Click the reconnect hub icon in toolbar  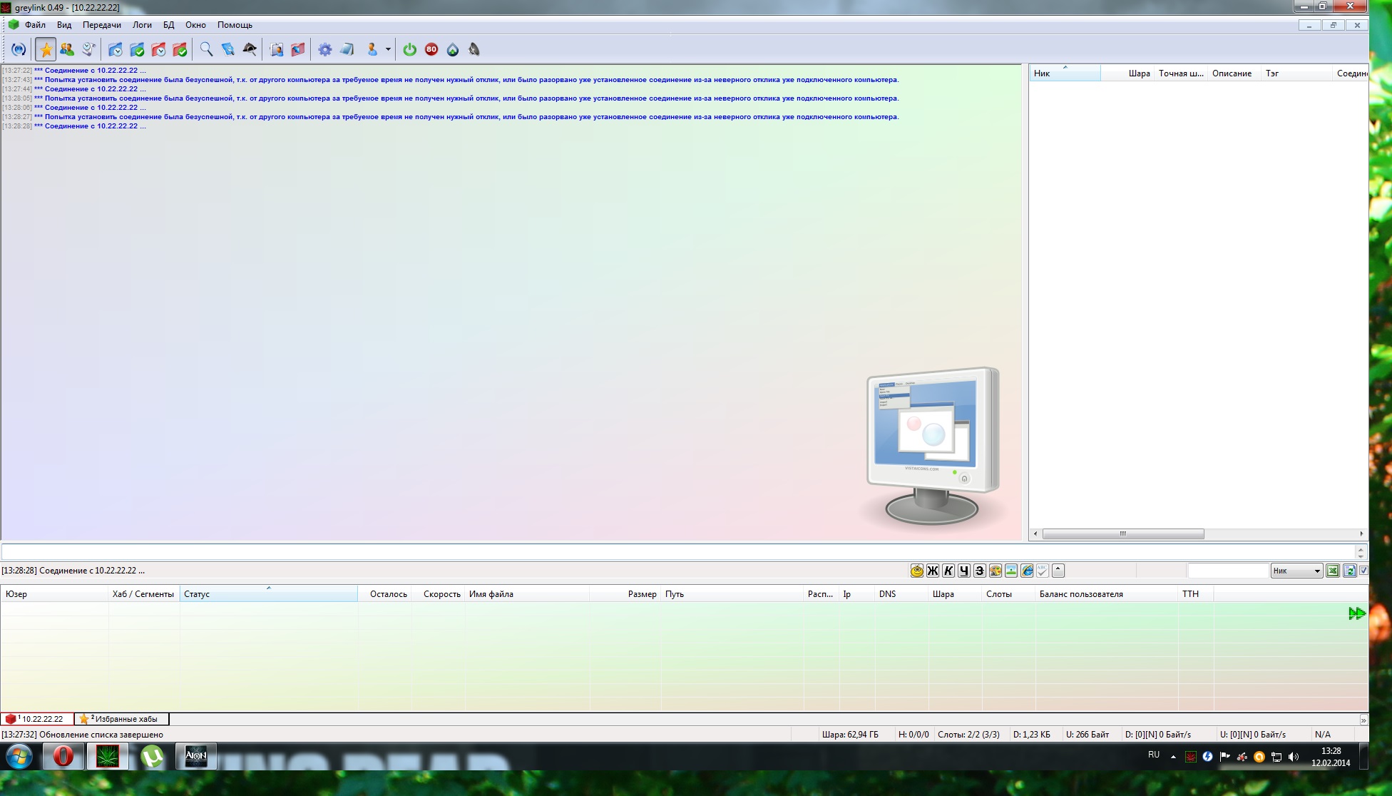point(19,49)
